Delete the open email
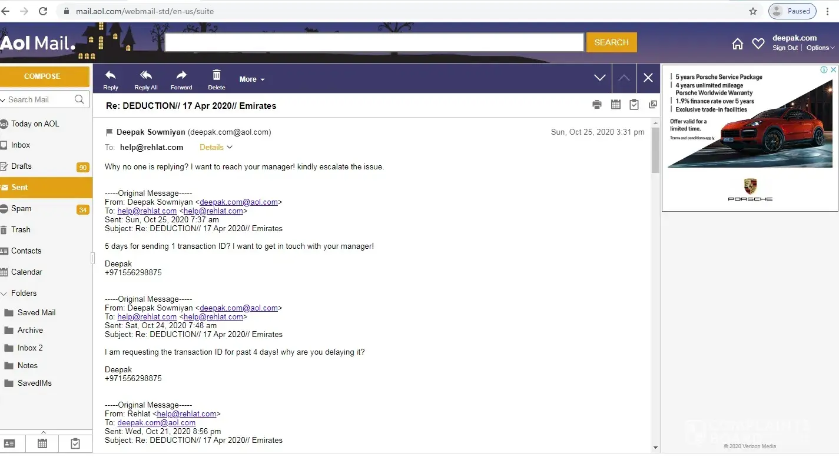Image resolution: width=839 pixels, height=457 pixels. (x=217, y=75)
